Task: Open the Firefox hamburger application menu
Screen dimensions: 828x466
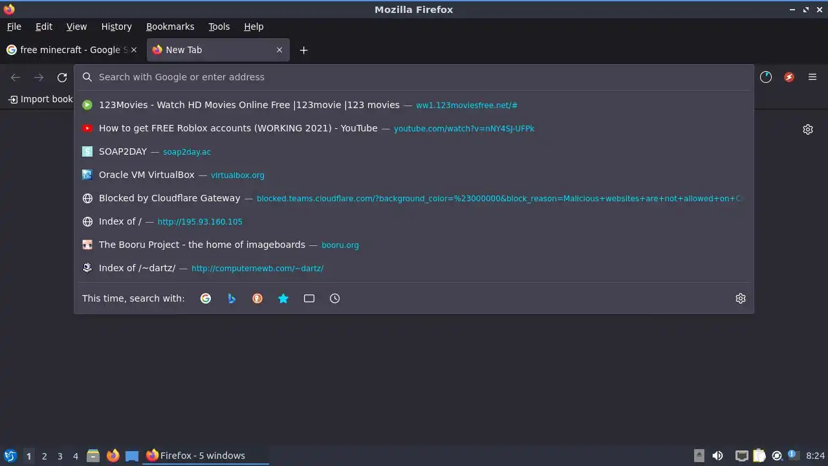Action: [812, 77]
